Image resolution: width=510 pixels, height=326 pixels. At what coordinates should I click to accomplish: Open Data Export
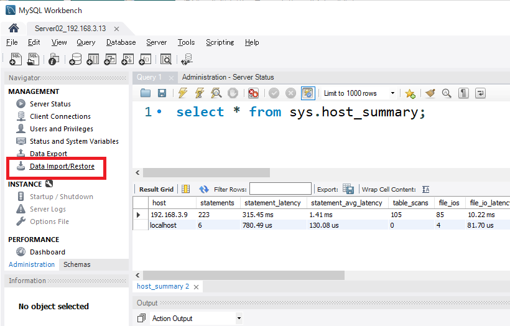[49, 154]
